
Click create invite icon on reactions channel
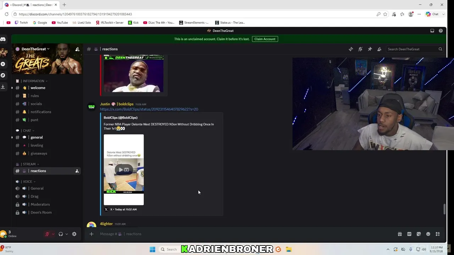coord(77,171)
